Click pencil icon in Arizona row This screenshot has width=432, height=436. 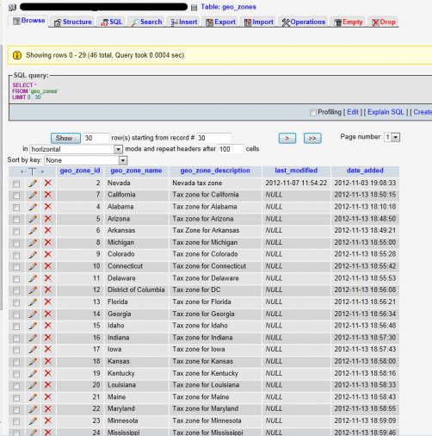pyautogui.click(x=33, y=219)
